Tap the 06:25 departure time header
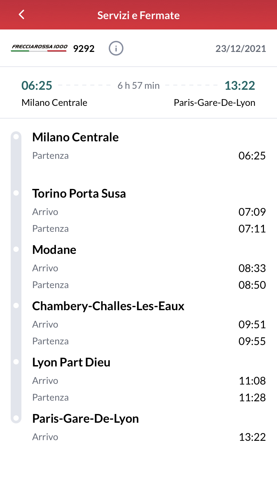Screen dimensions: 277x481 [37, 86]
